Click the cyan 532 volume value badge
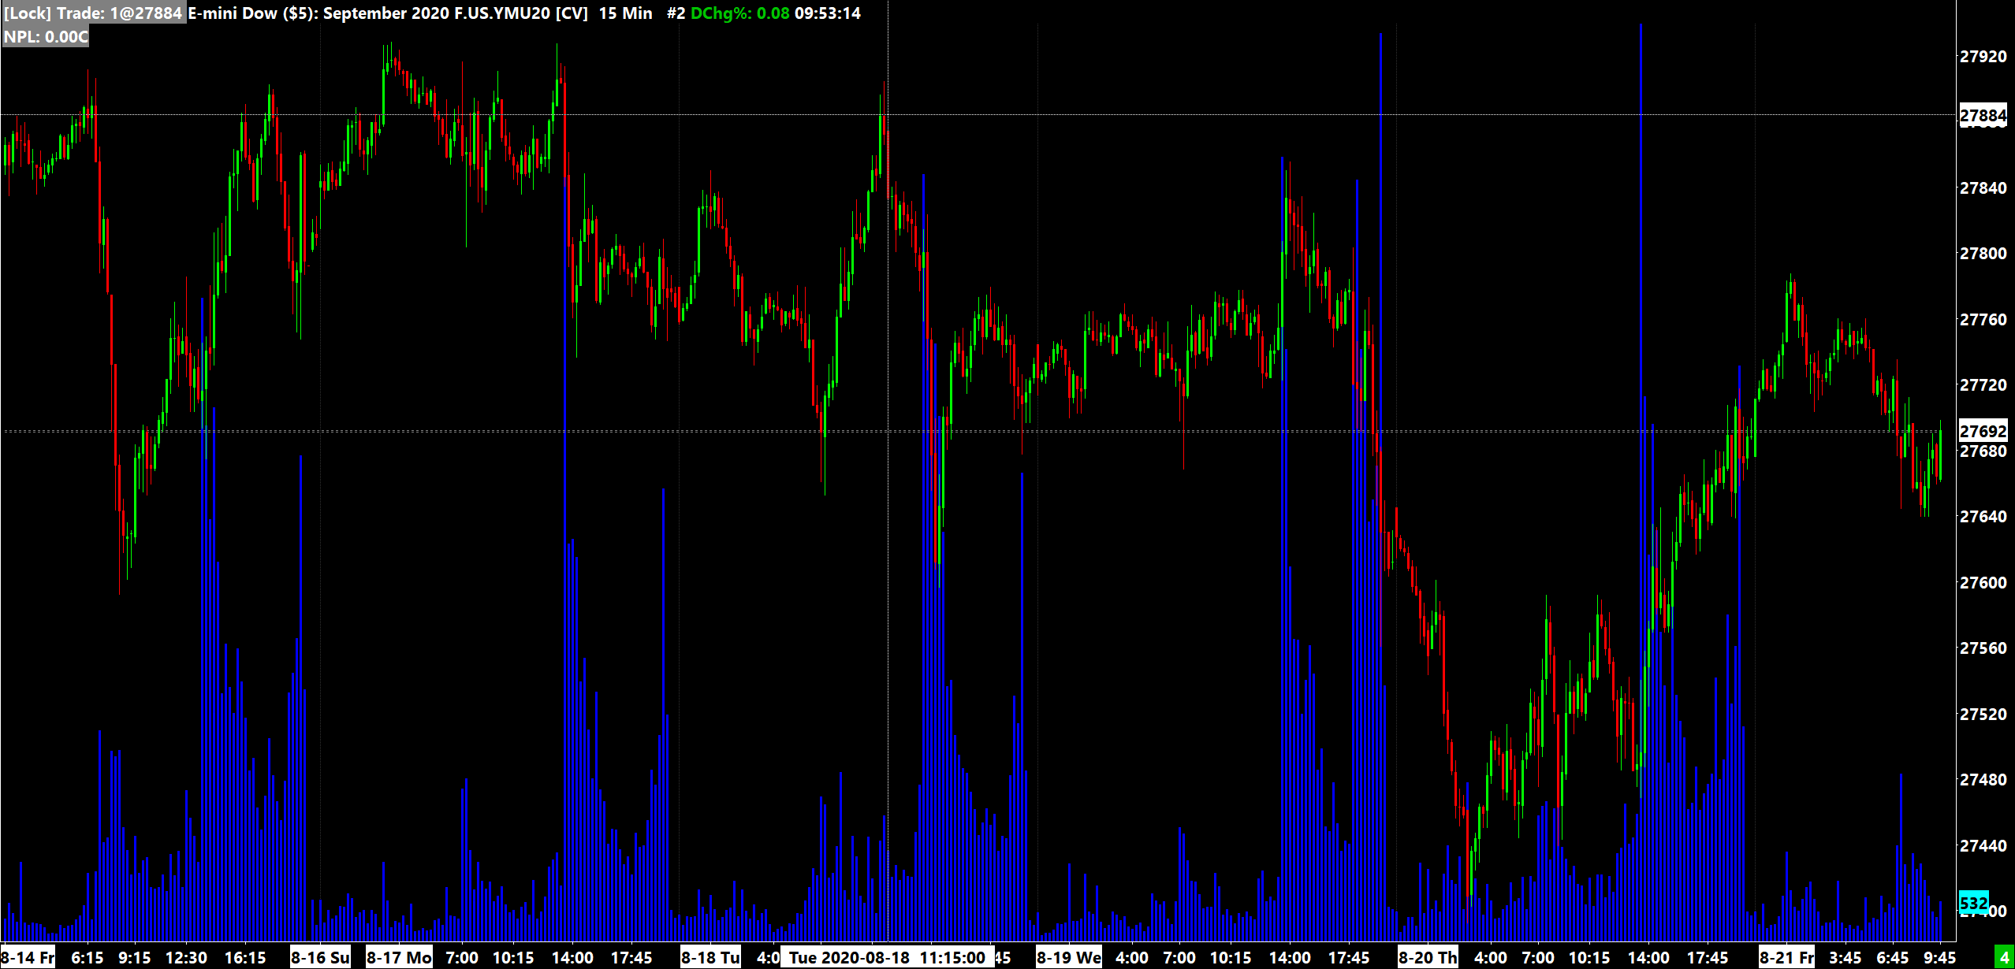Image resolution: width=2015 pixels, height=969 pixels. point(1973,903)
